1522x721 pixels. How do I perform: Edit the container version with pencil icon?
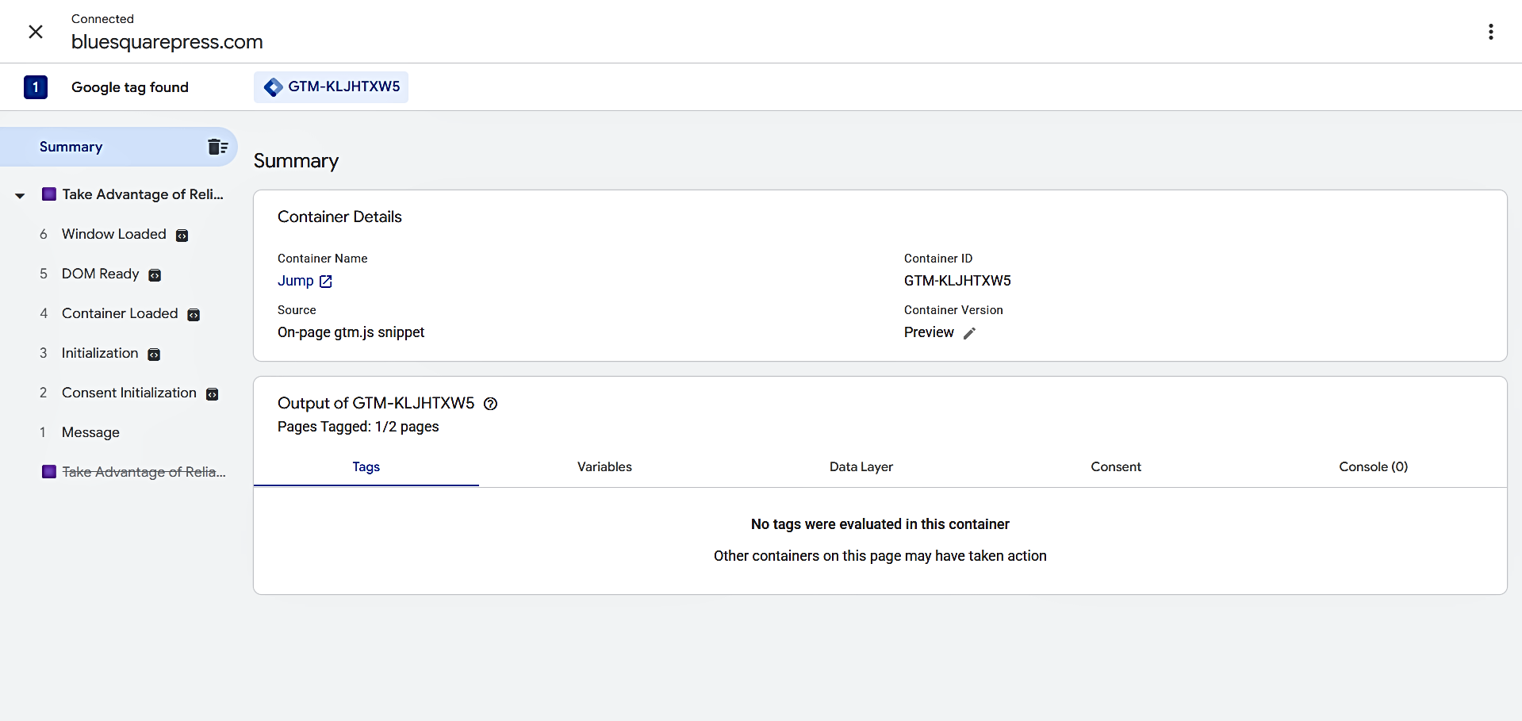969,333
